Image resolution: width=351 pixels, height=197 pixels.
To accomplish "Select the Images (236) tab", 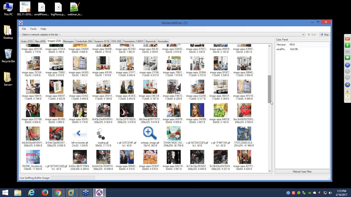I will (x=54, y=41).
